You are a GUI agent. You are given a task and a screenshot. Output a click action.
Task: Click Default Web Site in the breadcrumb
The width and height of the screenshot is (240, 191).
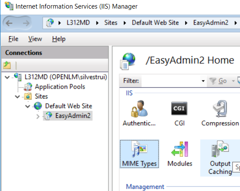click(155, 23)
